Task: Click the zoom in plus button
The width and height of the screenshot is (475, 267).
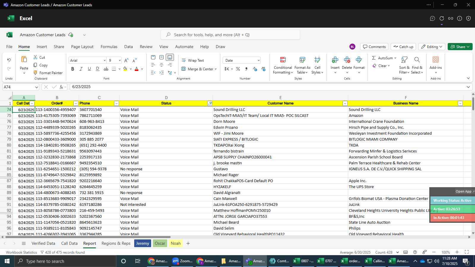Action: coord(457,252)
